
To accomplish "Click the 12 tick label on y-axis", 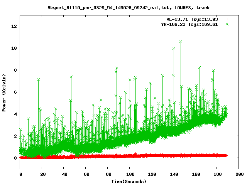I will click(x=14, y=26).
